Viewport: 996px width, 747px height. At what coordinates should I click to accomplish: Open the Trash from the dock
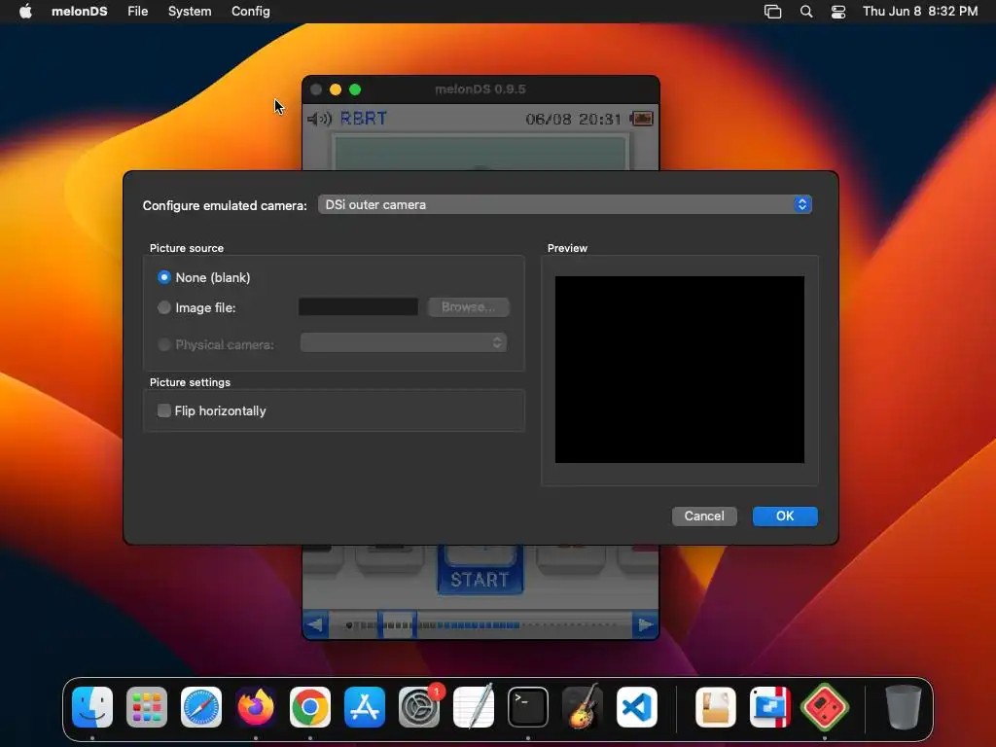(x=904, y=707)
